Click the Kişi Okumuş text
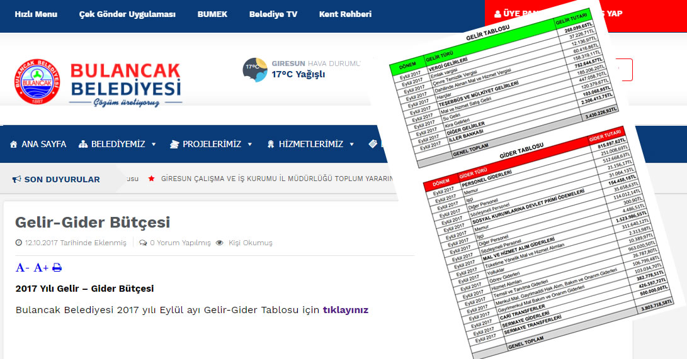687x359 pixels. 250,243
